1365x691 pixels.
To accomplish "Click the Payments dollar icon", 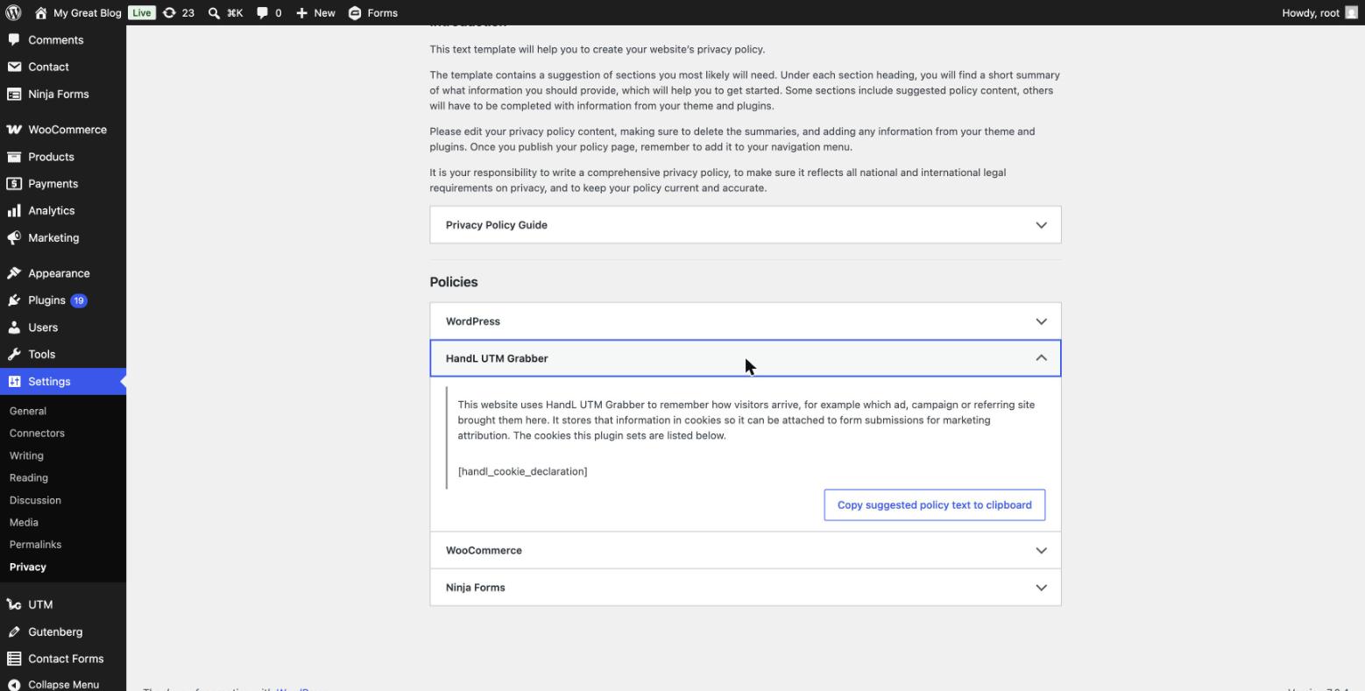I will [x=14, y=184].
